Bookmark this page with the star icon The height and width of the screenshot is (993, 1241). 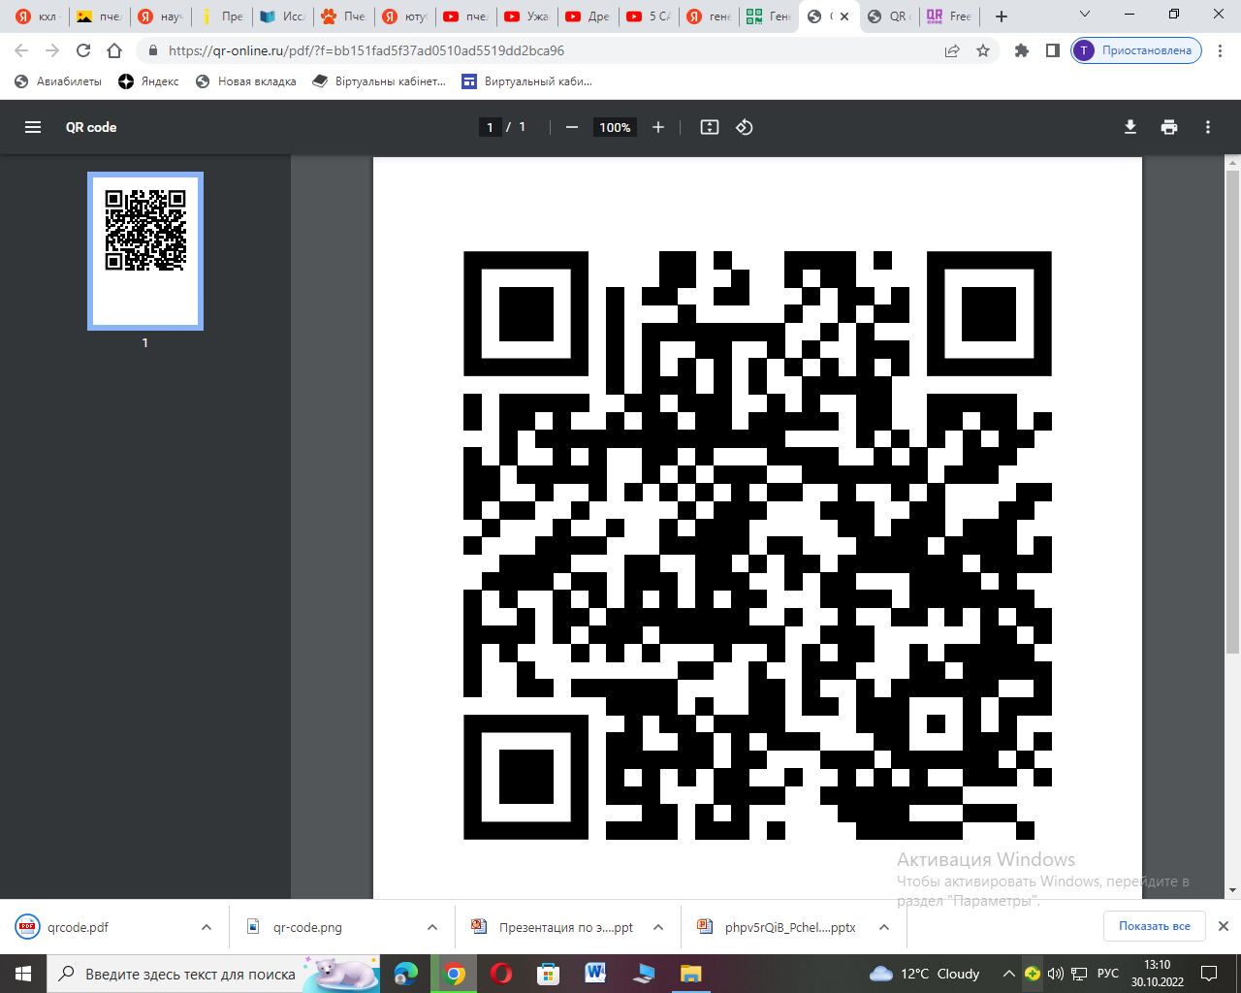tap(983, 50)
